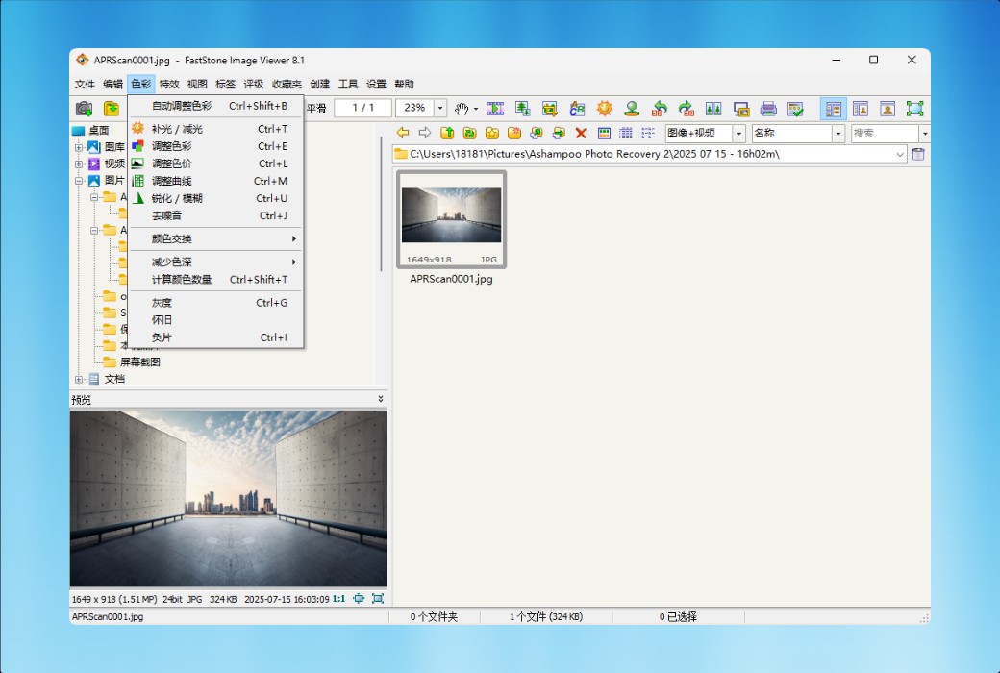This screenshot has height=673, width=1000.
Task: Click the copy to folder icon
Action: coord(537,133)
